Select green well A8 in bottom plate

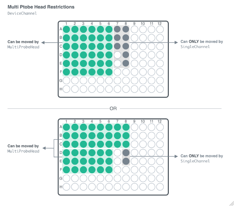coord(126,127)
